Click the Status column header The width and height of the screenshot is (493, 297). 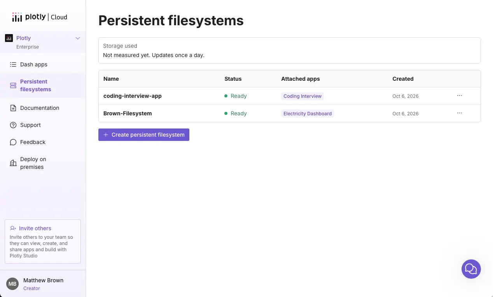click(233, 79)
